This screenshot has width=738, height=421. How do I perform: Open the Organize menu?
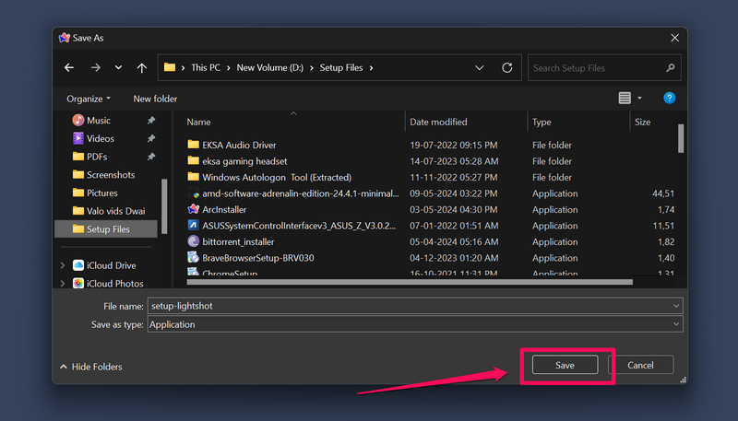click(x=88, y=99)
